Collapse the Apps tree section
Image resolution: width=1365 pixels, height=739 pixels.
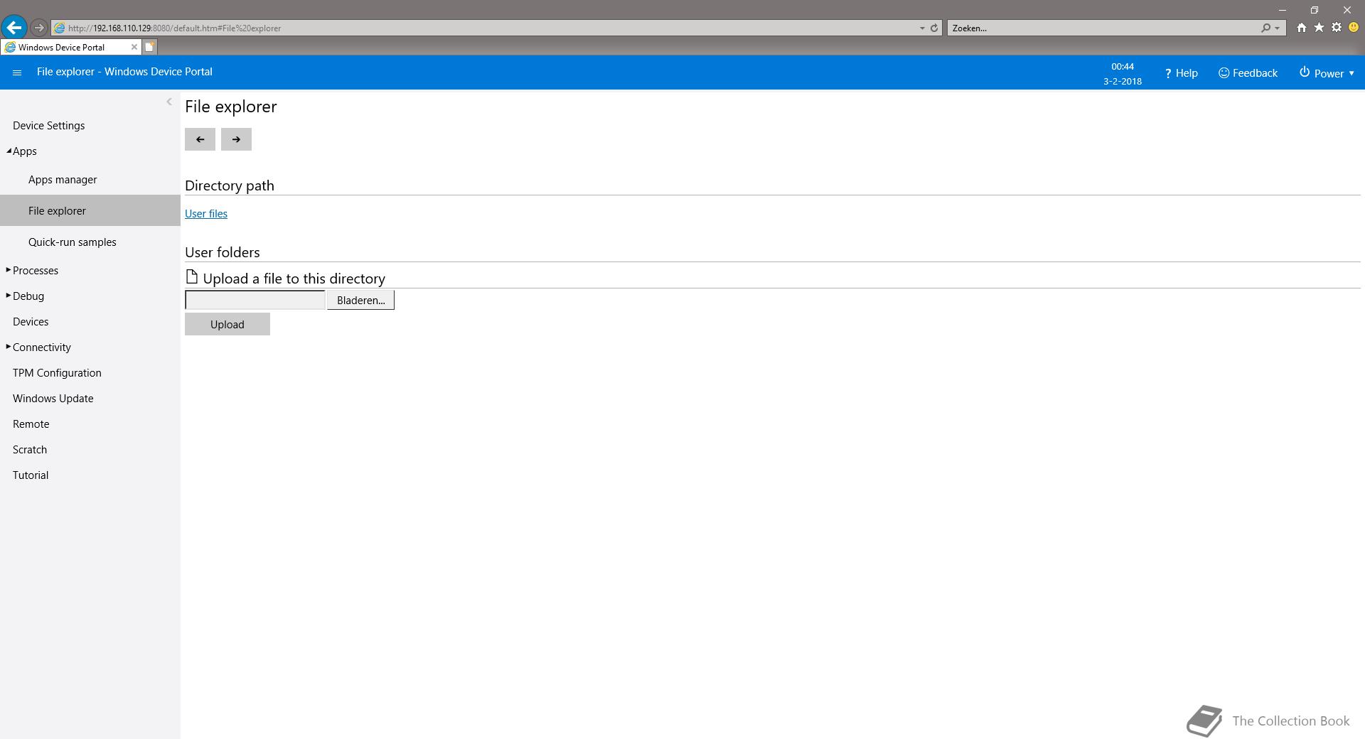click(x=9, y=151)
